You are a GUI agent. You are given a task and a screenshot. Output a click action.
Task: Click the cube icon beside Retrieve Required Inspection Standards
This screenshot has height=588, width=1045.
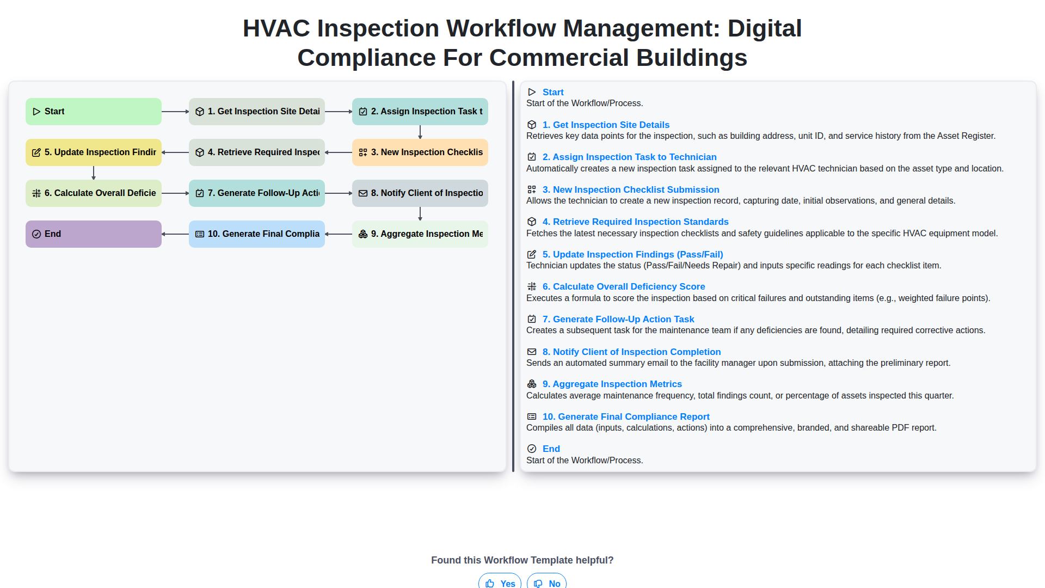532,222
